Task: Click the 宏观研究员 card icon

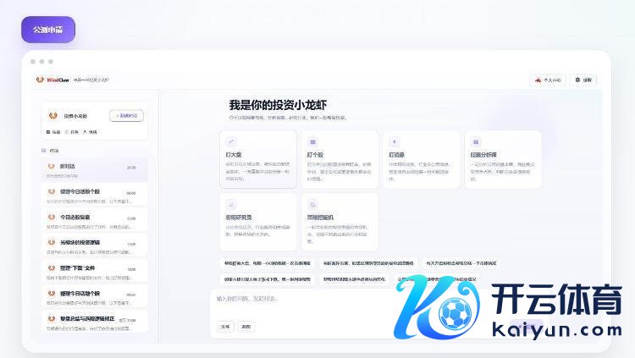Action: 232,204
